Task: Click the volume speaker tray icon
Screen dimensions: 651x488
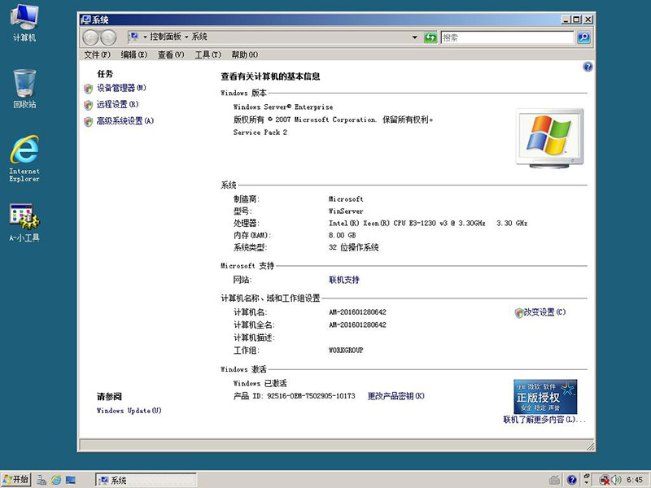Action: 616,480
